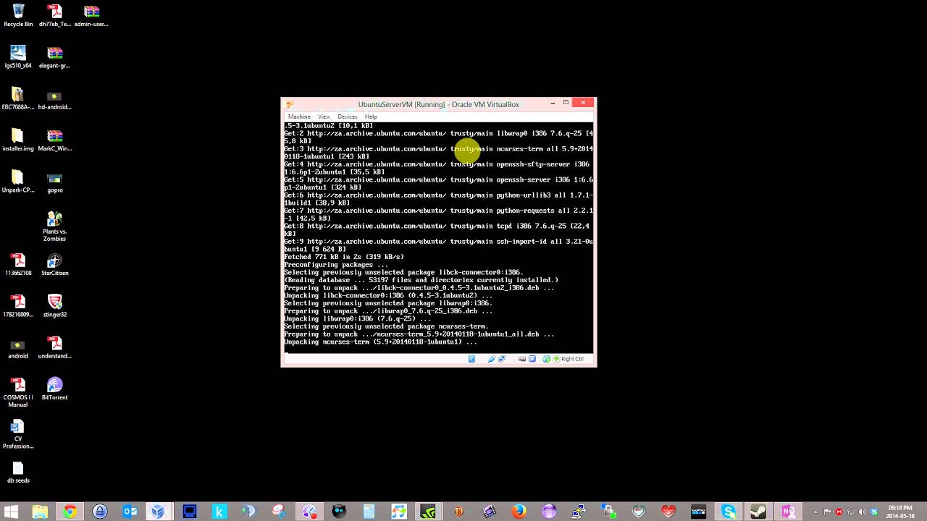
Task: Select the StarCitizen desktop shortcut
Action: pos(54,265)
